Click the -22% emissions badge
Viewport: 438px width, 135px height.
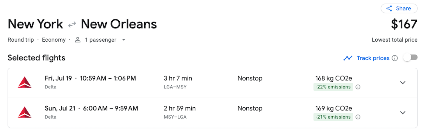[x=333, y=87]
